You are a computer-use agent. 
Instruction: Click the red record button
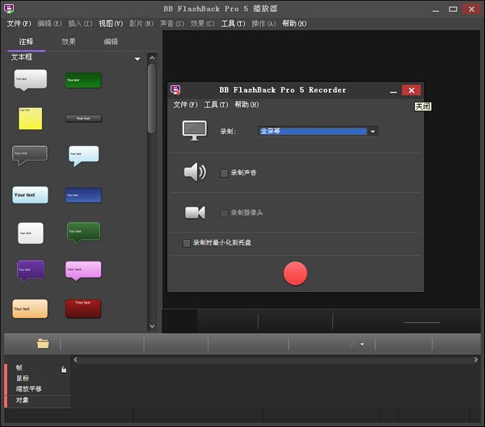pyautogui.click(x=295, y=274)
